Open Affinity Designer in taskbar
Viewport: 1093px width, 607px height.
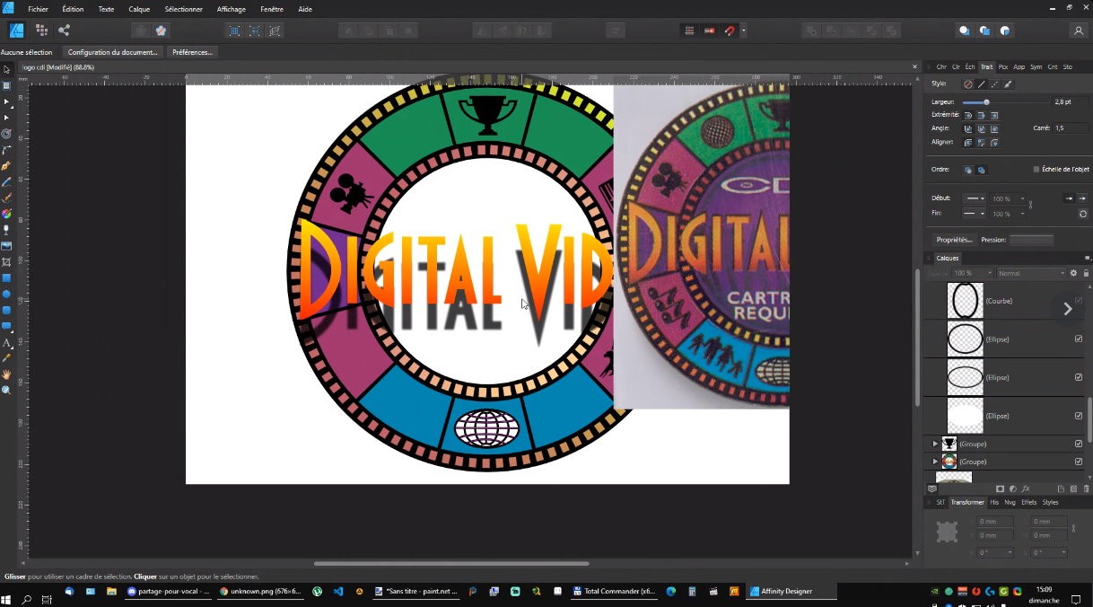point(791,592)
